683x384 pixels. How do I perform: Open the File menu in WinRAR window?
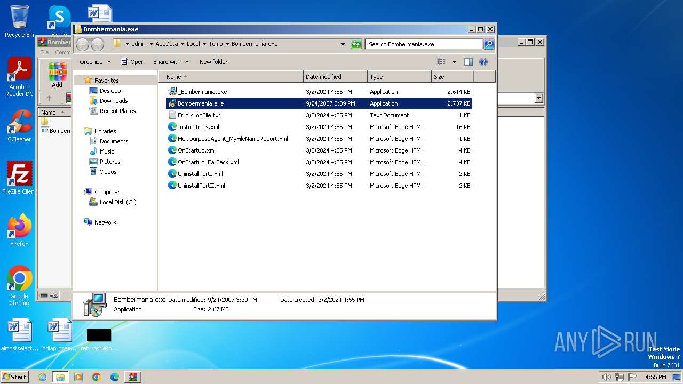point(45,52)
